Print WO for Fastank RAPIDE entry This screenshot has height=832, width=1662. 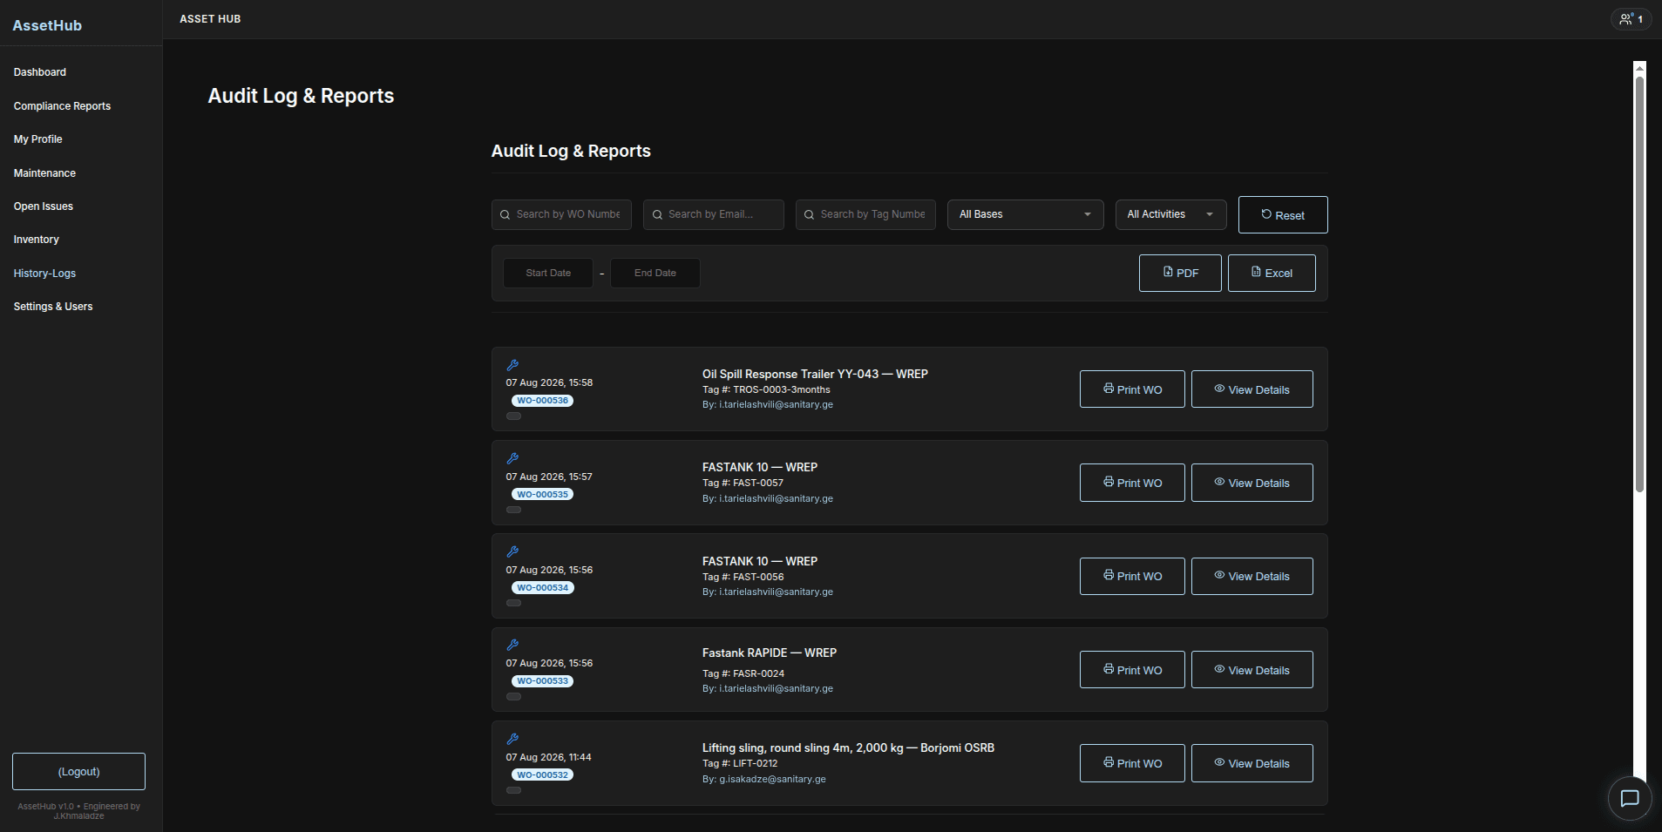click(1132, 669)
